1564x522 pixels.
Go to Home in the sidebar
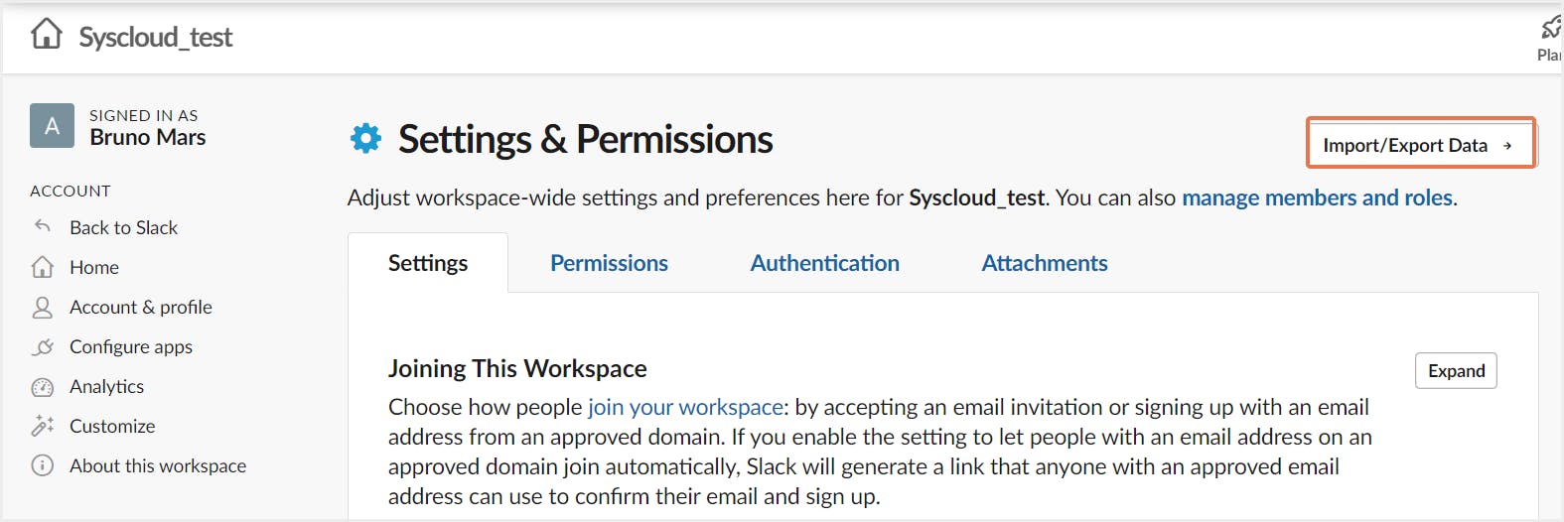[x=94, y=267]
